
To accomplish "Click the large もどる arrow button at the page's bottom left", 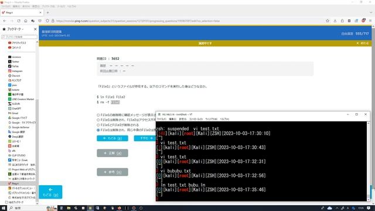I will coord(50,192).
